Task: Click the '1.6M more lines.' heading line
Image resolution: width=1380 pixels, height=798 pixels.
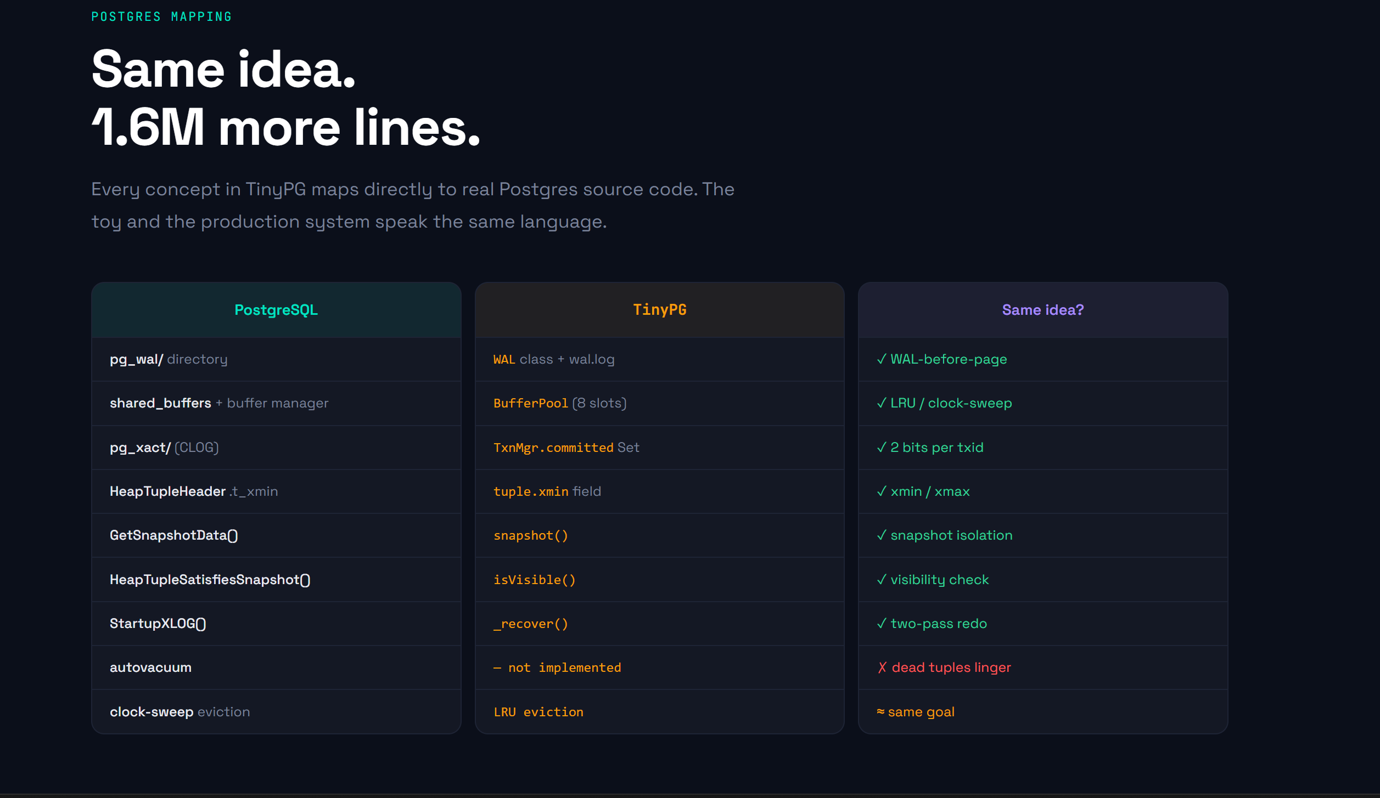Action: 286,128
